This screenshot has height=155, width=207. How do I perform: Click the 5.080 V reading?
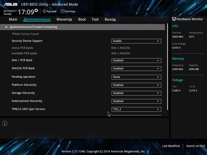(176, 90)
